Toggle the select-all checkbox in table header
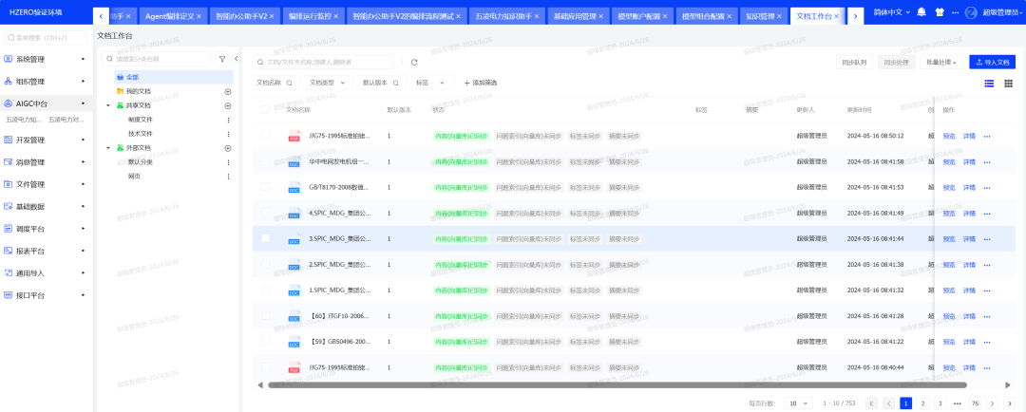Screen dimensions: 1026x412 (x=265, y=110)
